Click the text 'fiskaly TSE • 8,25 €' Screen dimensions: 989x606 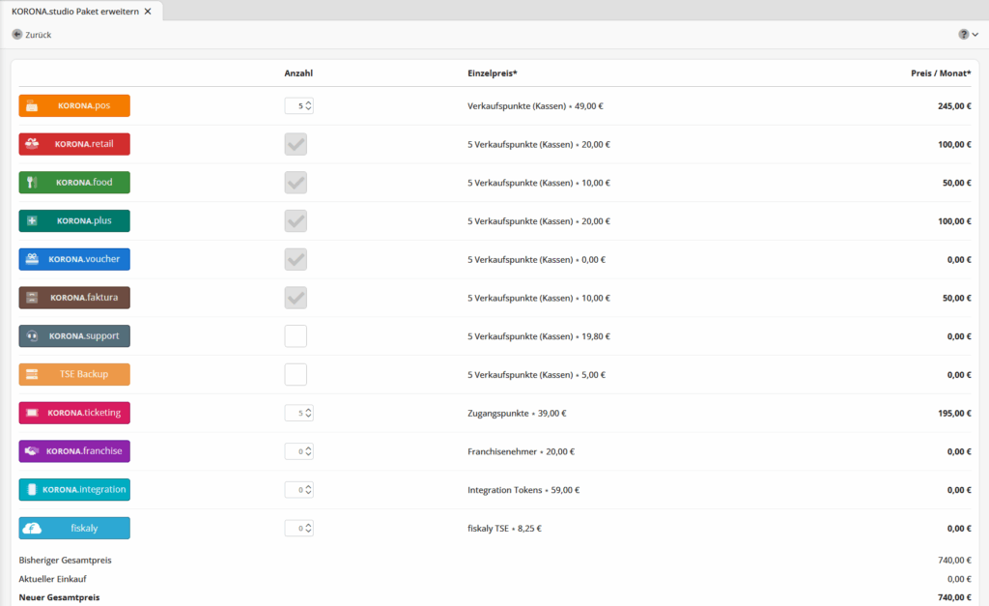click(504, 529)
